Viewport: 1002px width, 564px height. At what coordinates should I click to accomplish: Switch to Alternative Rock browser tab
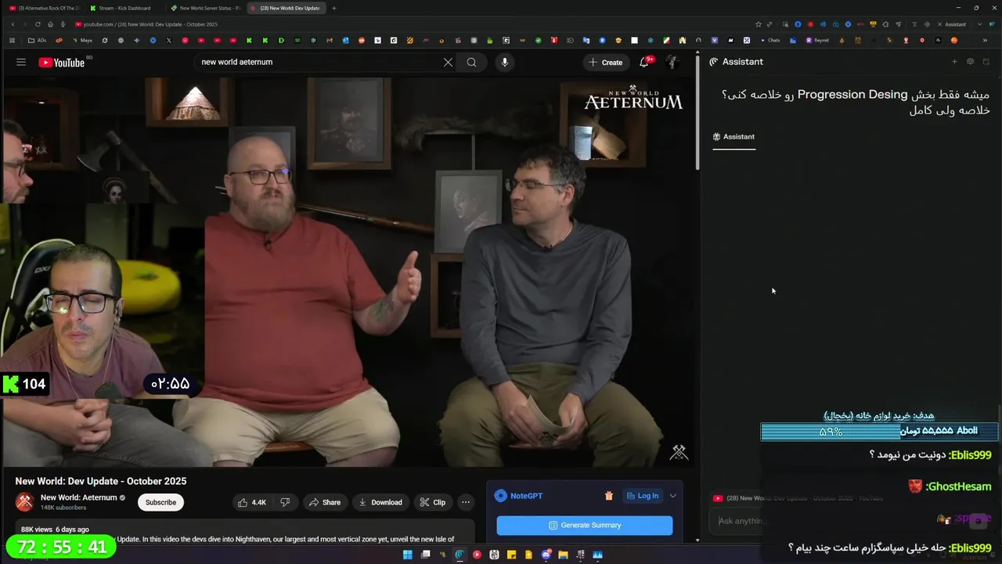(44, 8)
